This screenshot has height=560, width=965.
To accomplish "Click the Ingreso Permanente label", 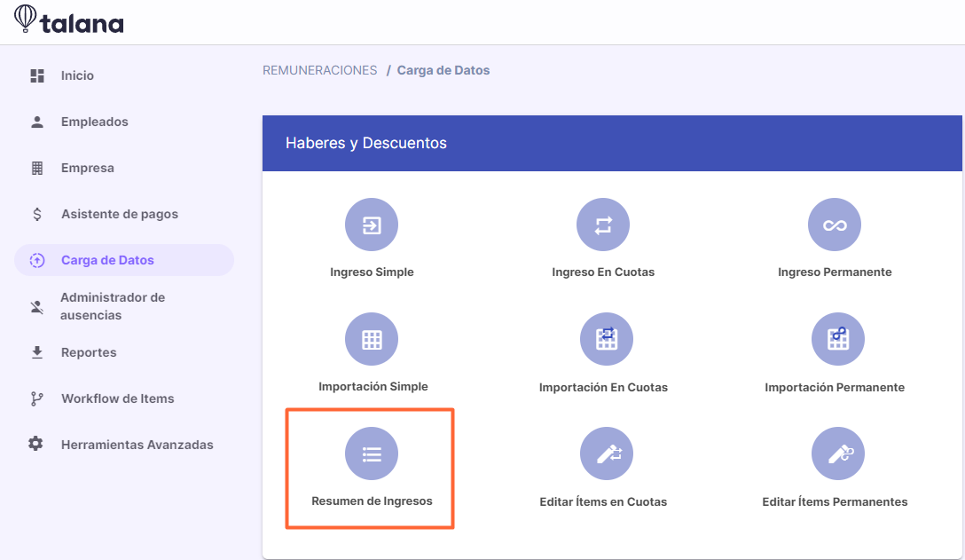I will tap(835, 272).
